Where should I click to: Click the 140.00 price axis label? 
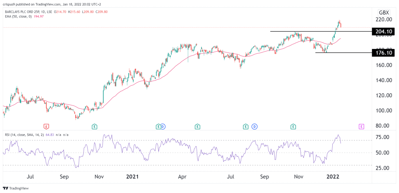(383, 80)
